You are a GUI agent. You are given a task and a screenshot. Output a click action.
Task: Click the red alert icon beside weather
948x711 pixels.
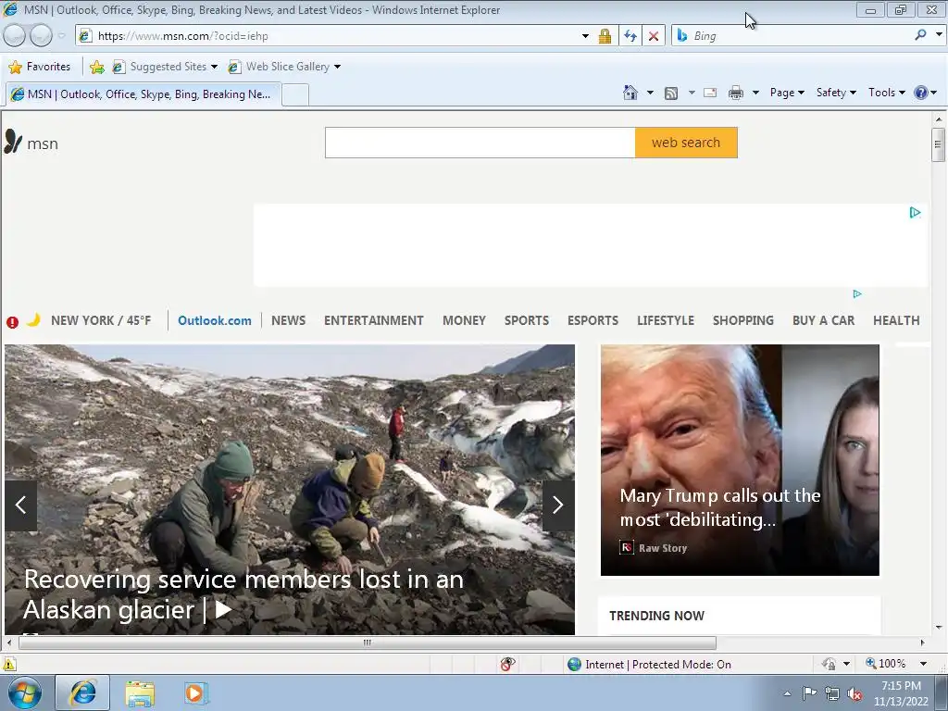(x=12, y=321)
